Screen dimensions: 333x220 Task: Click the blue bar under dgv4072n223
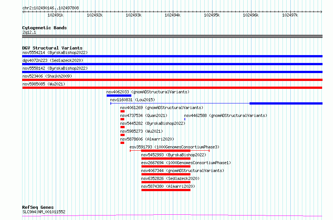(x=172, y=64)
